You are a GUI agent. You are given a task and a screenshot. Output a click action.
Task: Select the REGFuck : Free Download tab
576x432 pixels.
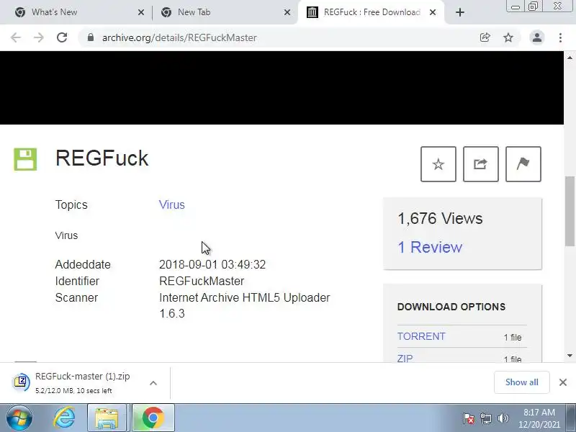[x=371, y=12]
